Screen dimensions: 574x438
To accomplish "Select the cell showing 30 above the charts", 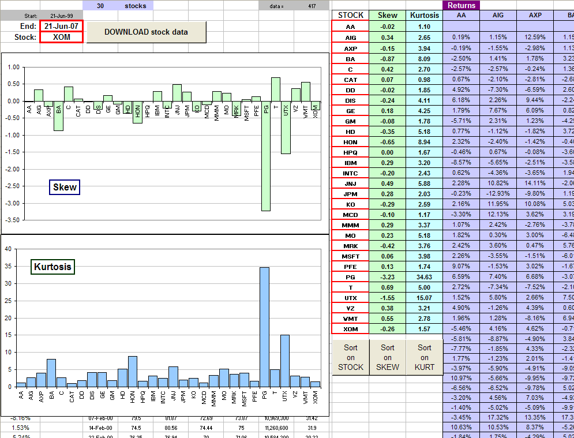I will 100,6.
